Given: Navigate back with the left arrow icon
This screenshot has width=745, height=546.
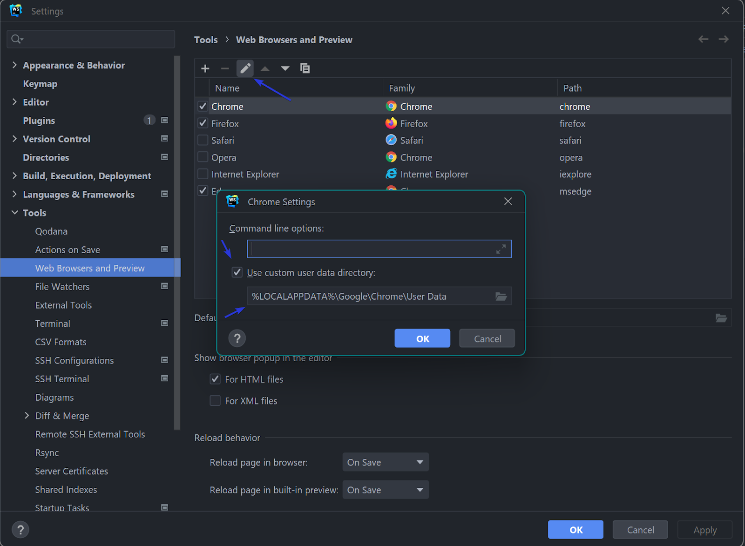Looking at the screenshot, I should click(x=703, y=39).
